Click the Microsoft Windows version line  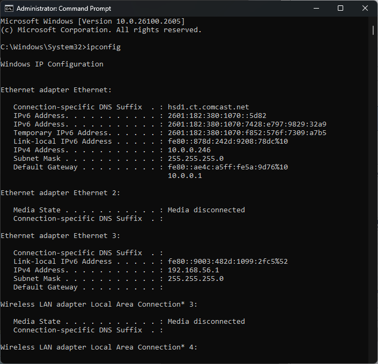(92, 21)
